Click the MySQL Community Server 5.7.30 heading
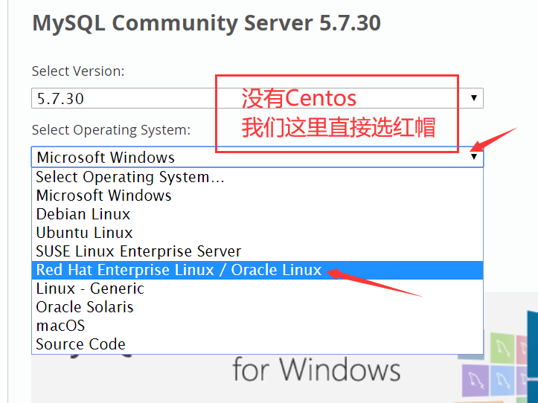The height and width of the screenshot is (403, 538). [x=206, y=22]
